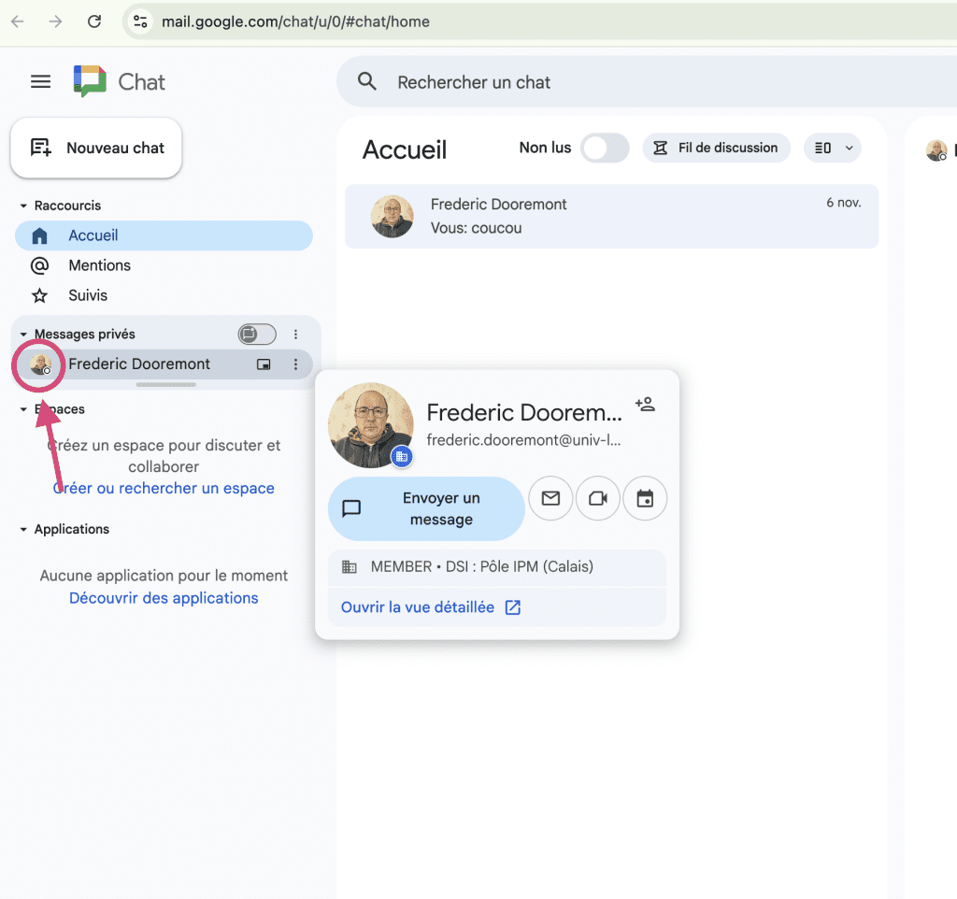The image size is (957, 899).
Task: Click the add-to-contacts person icon
Action: [645, 404]
